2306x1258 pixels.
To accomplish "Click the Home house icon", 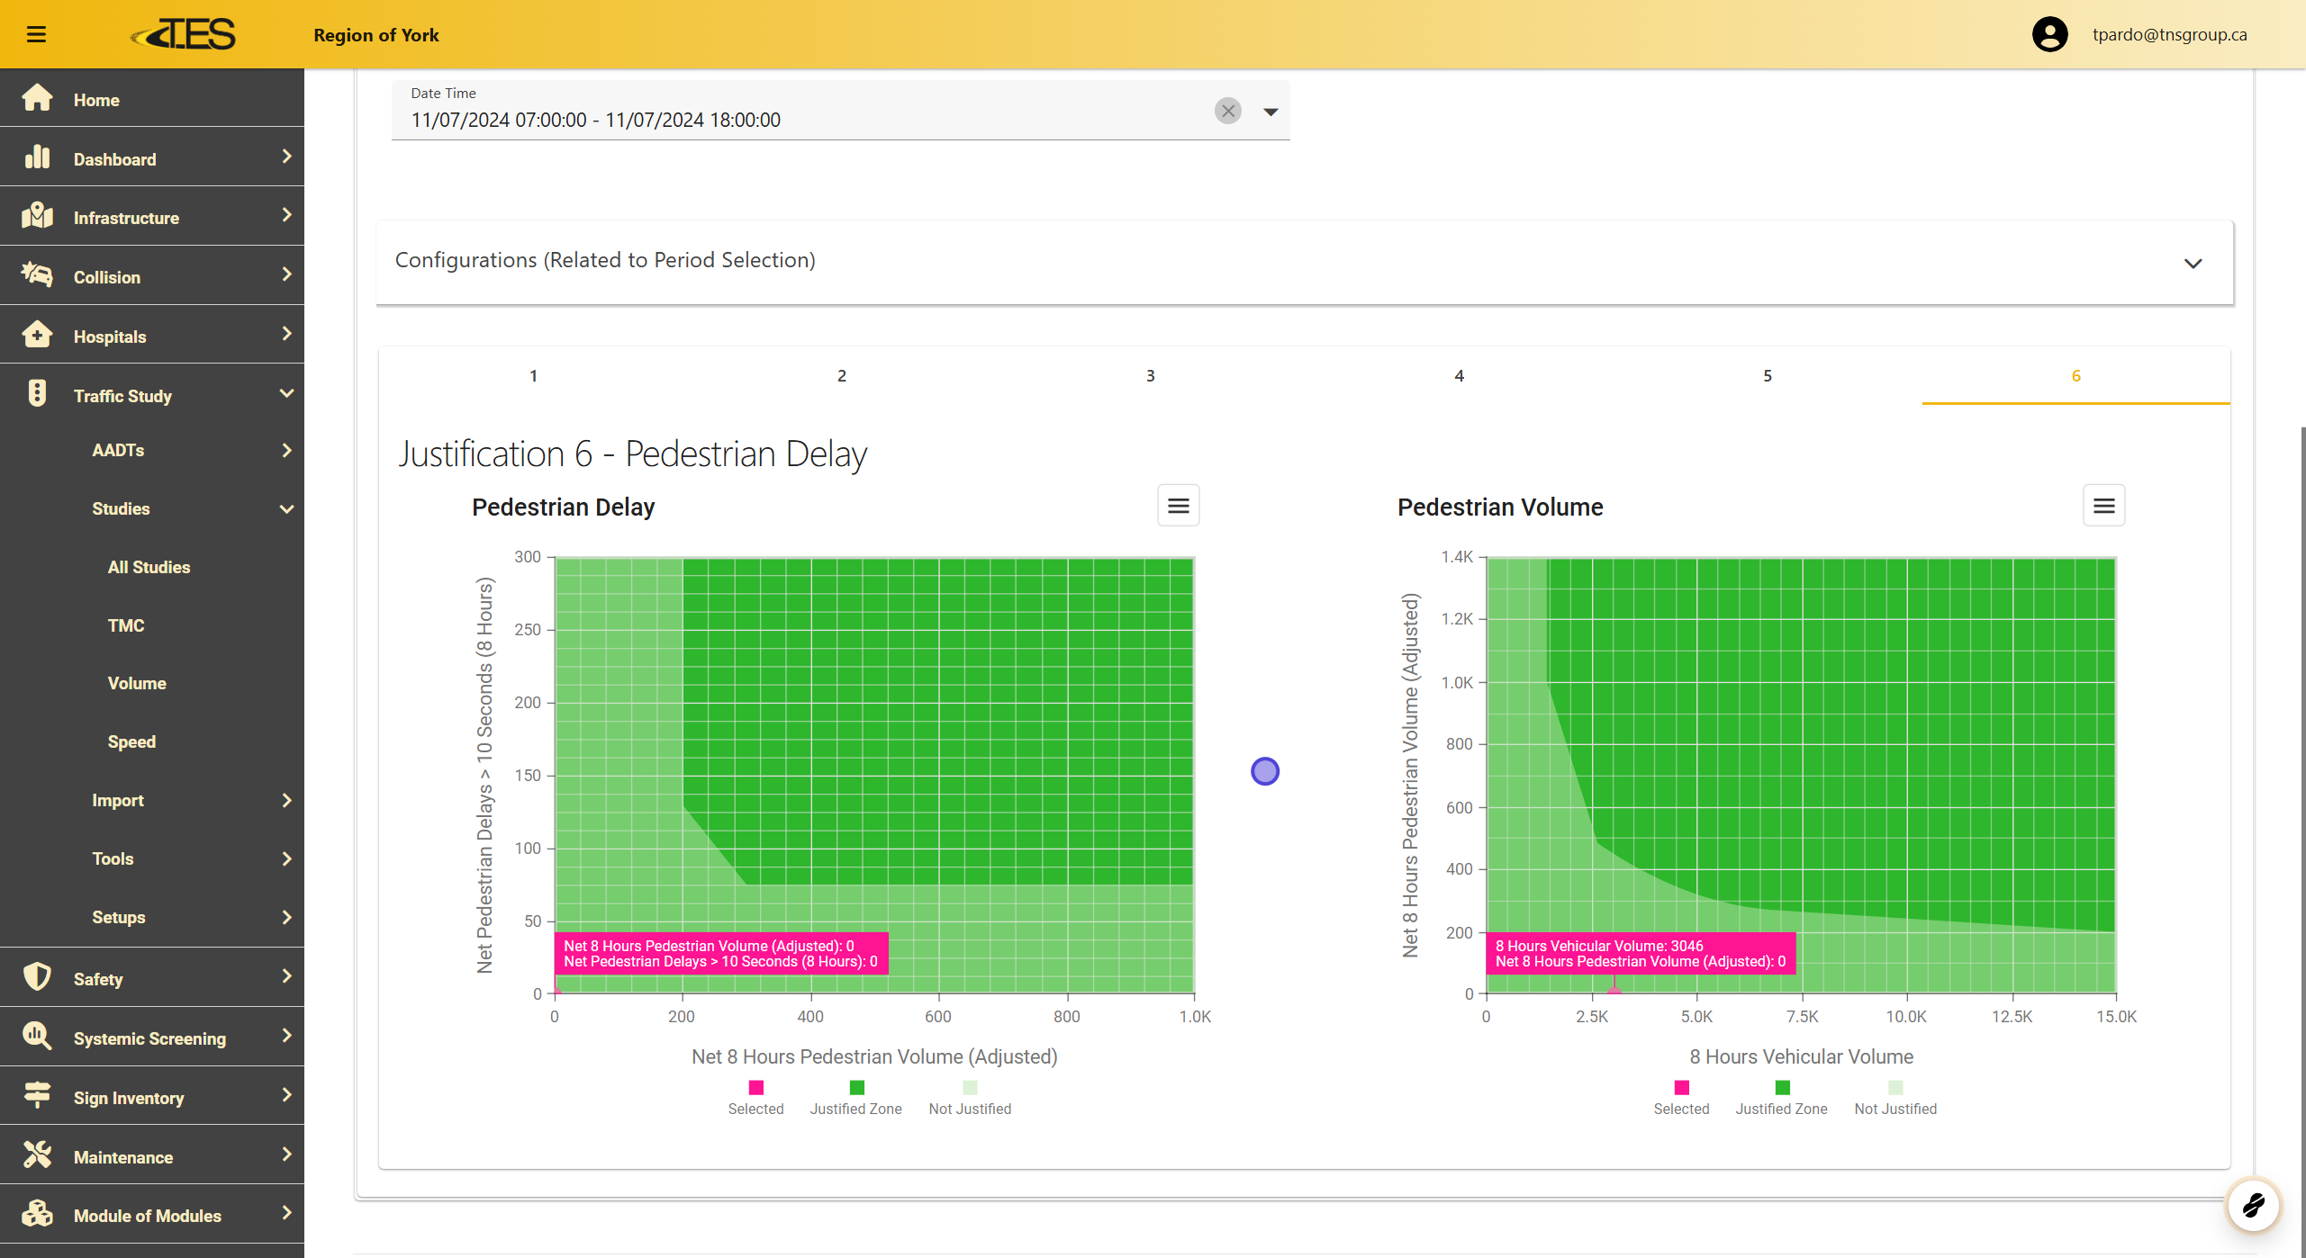I will (x=37, y=99).
